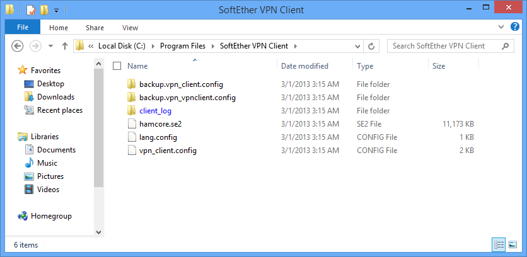Viewport: 527px width, 257px height.
Task: Click the New folder icon in quick access toolbar
Action: click(44, 10)
